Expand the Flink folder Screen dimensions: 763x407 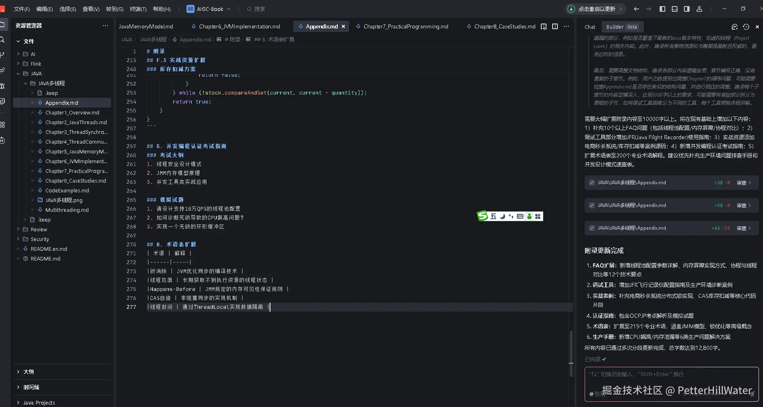[18, 64]
